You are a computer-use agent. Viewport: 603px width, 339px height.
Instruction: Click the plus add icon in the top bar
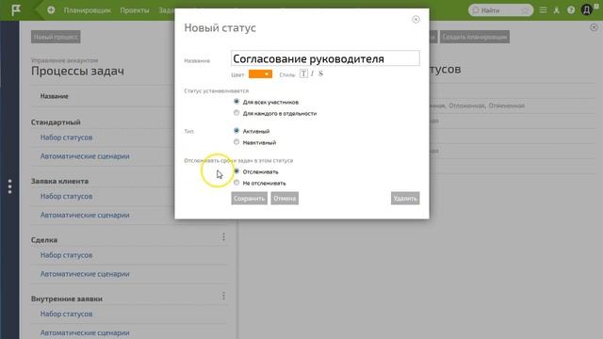click(51, 10)
